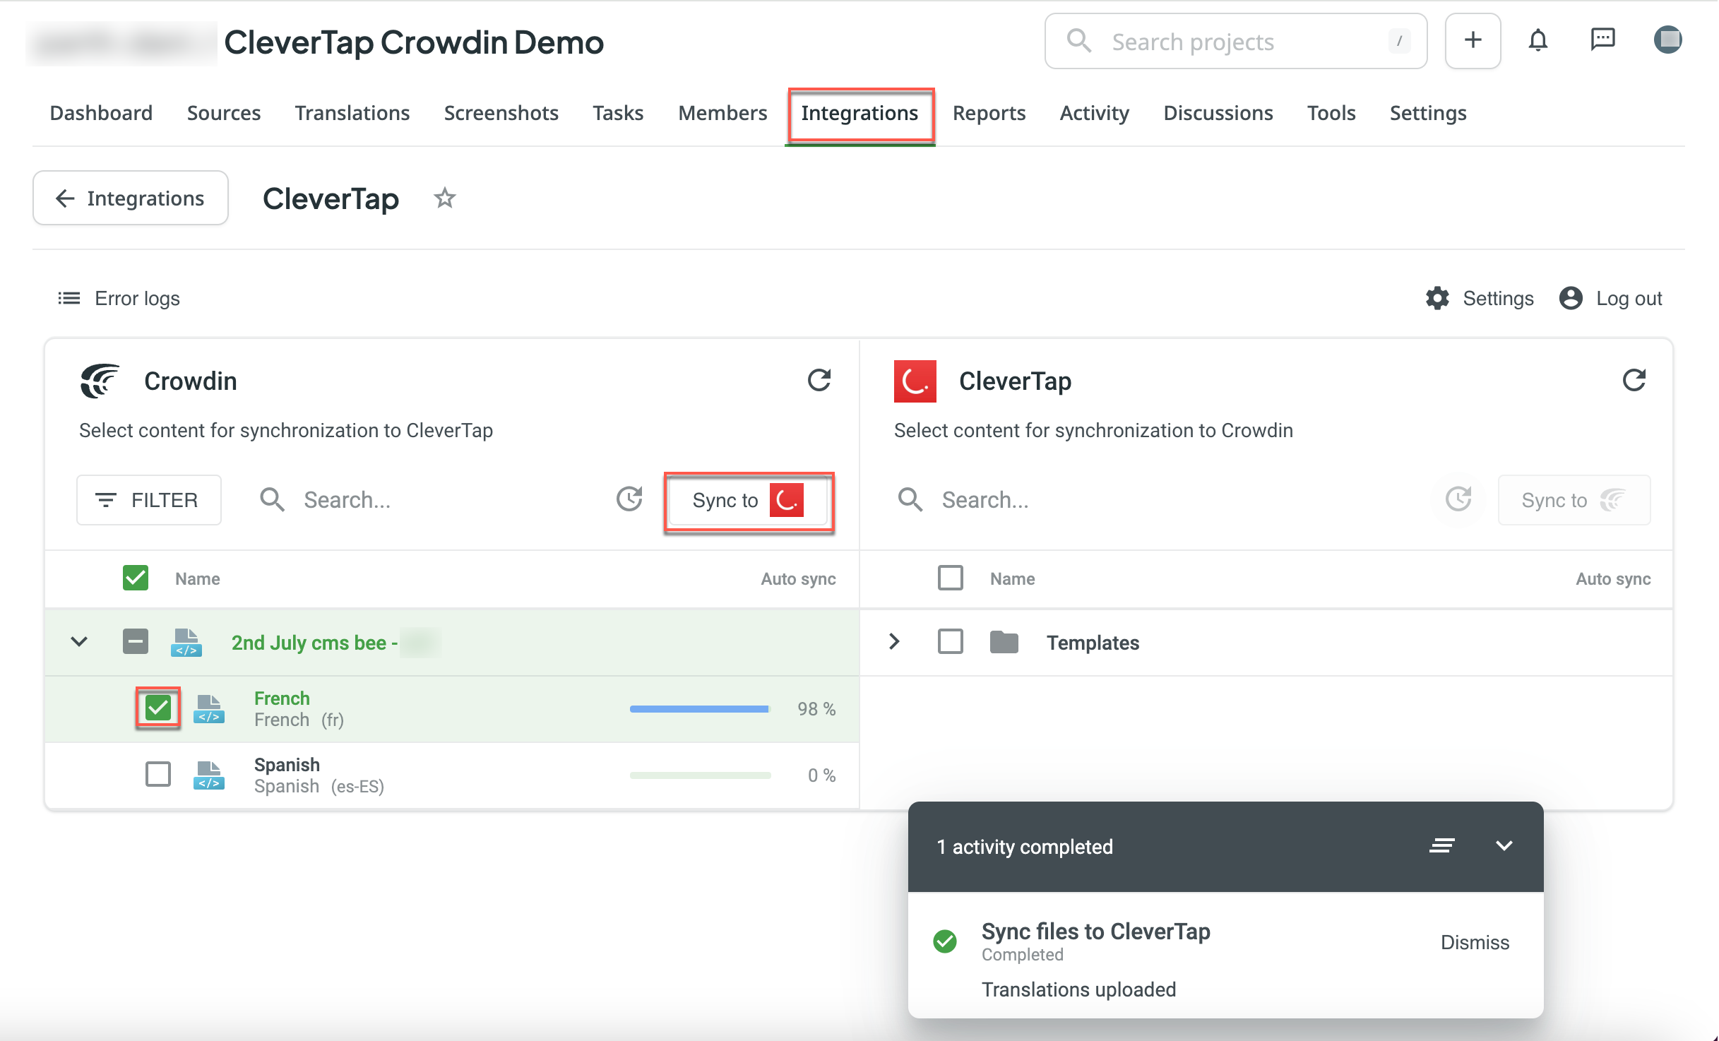Open the Screenshots tab
Viewport: 1719px width, 1041px height.
501,113
